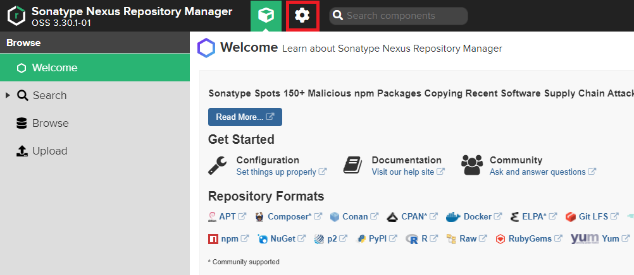Select Welcome in the sidebar
634x275 pixels.
click(x=95, y=67)
